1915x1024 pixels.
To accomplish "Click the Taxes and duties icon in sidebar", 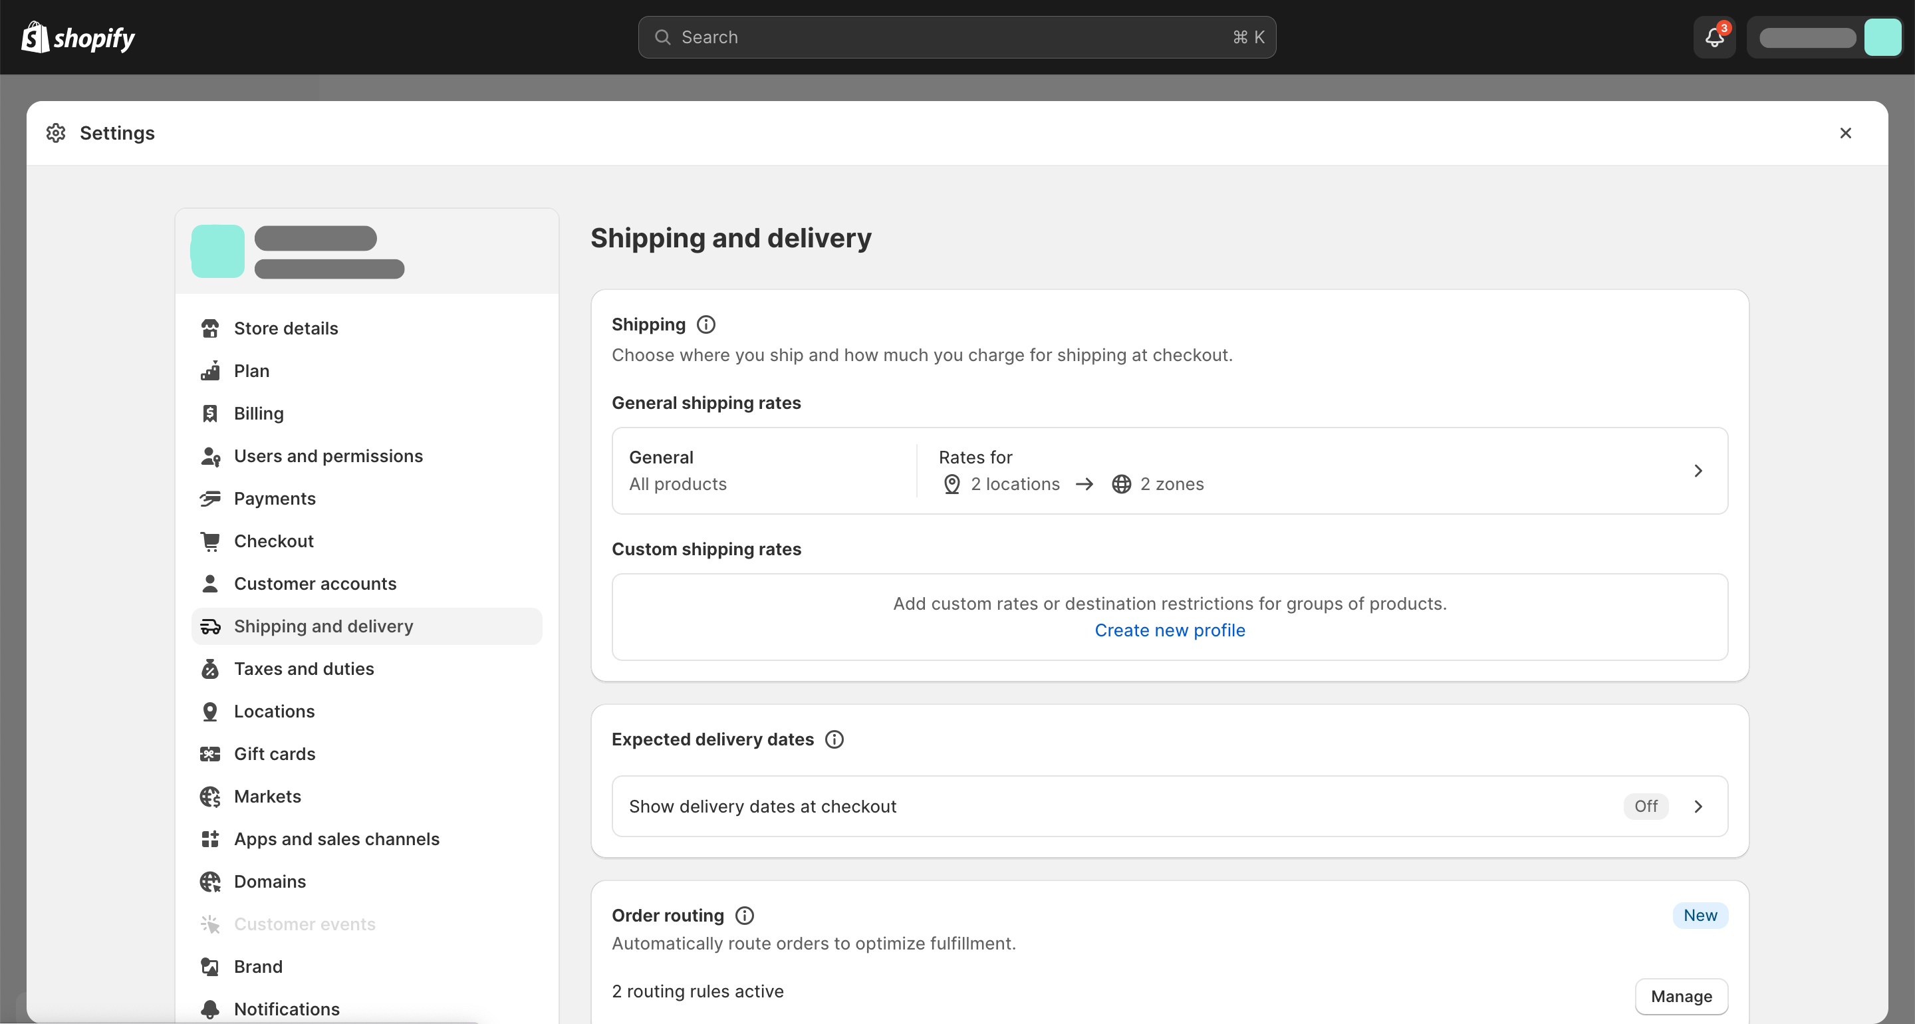I will pos(210,668).
